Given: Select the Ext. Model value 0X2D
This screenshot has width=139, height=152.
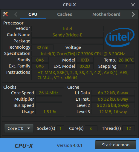Looking at the screenshot, I should pyautogui.click(x=85, y=66).
